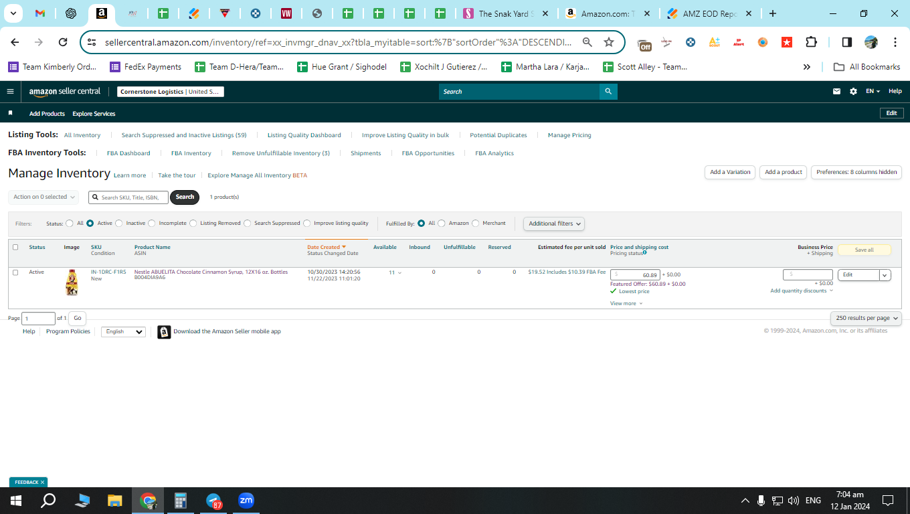This screenshot has width=910, height=514.
Task: Expand View more under pricing
Action: point(626,304)
